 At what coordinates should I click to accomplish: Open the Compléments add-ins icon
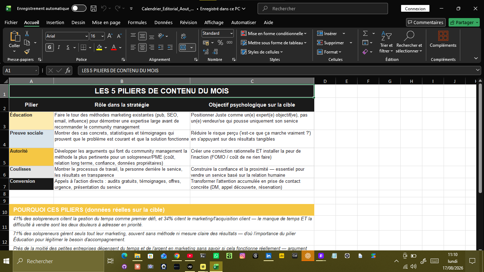click(443, 36)
